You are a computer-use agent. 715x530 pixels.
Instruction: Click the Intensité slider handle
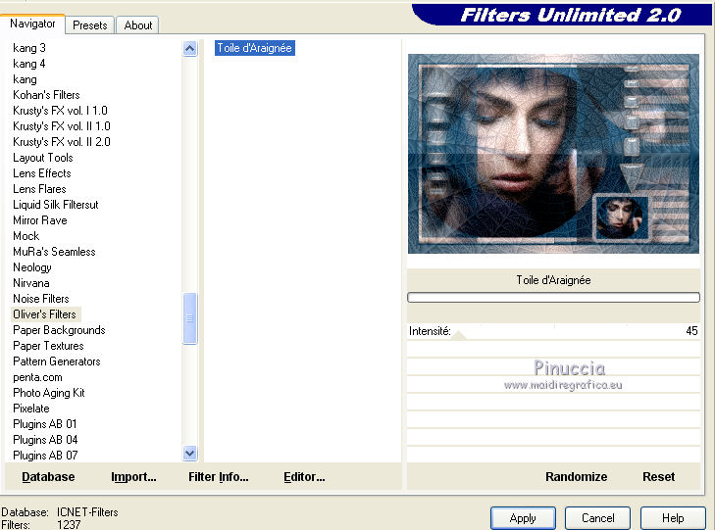(x=459, y=335)
